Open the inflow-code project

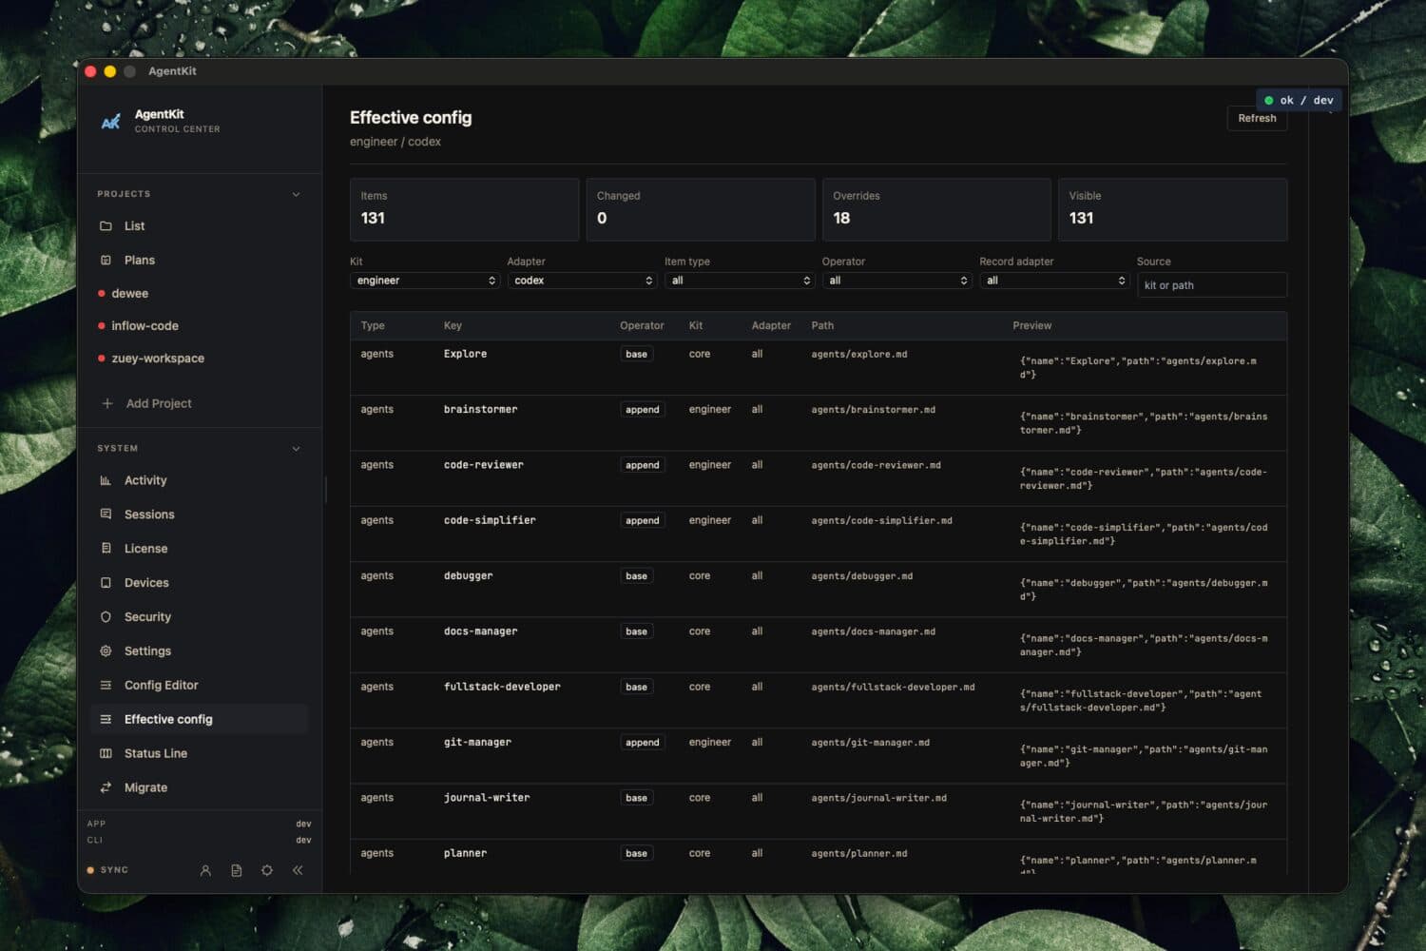145,326
